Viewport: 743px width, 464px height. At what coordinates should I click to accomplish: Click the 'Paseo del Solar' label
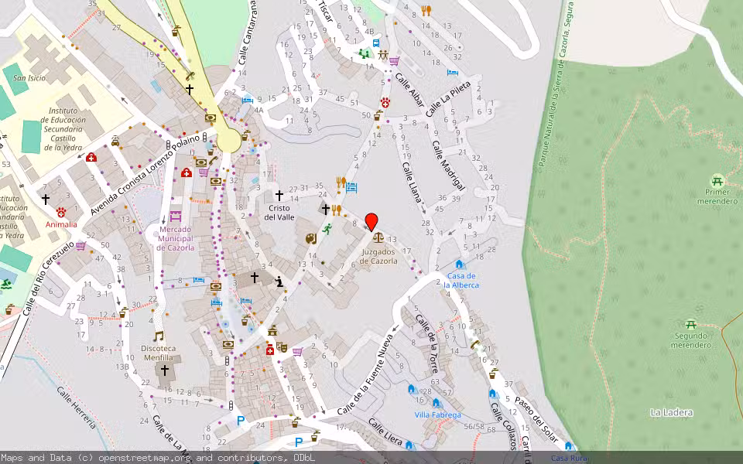(537, 420)
